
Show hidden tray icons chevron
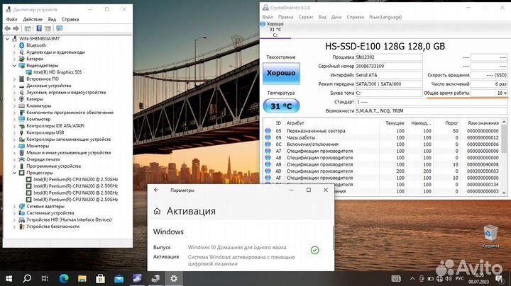412,279
